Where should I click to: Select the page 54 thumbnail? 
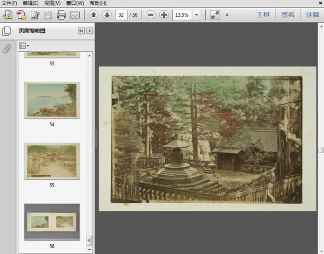tap(52, 100)
